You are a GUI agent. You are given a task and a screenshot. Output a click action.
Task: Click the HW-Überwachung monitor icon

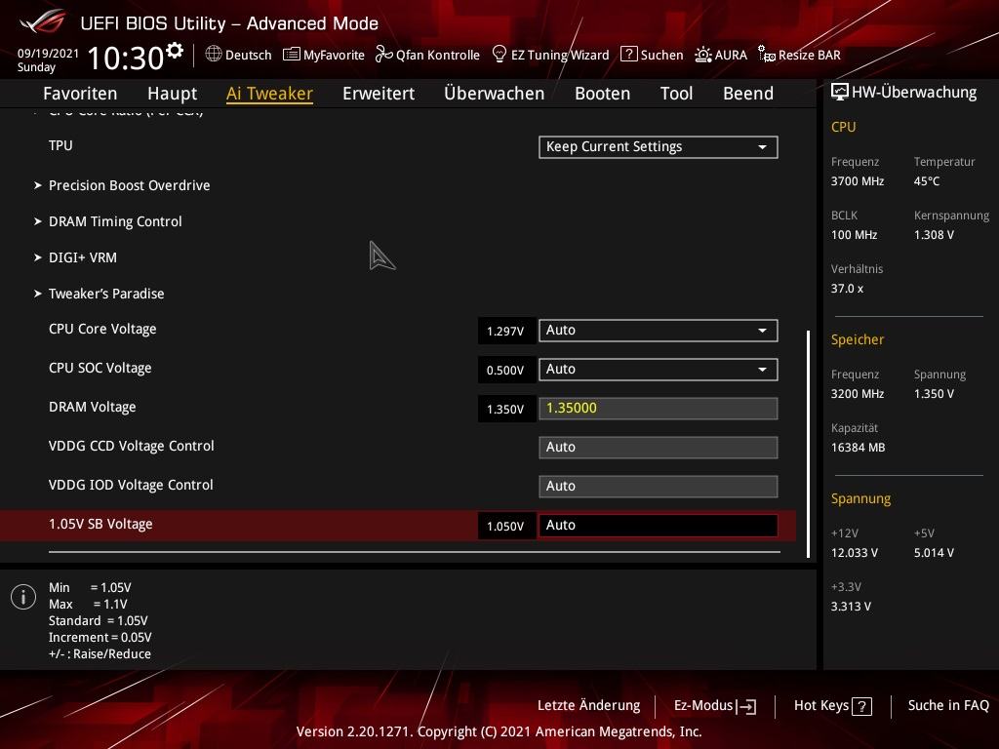click(x=840, y=92)
